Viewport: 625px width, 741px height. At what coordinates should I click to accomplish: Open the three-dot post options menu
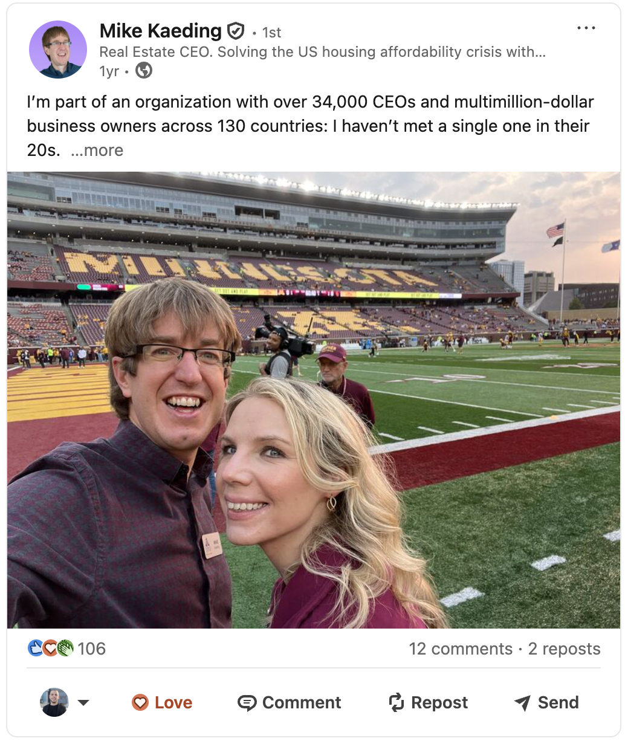click(586, 28)
